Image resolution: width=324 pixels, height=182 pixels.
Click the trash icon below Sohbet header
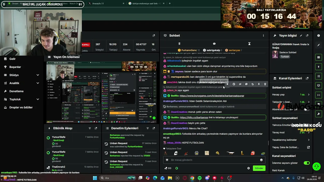(x=179, y=44)
